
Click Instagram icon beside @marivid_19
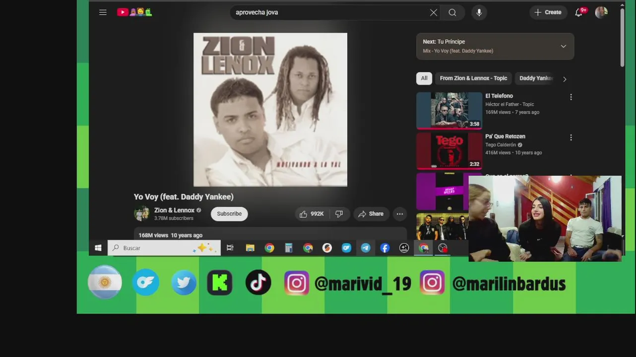click(297, 283)
